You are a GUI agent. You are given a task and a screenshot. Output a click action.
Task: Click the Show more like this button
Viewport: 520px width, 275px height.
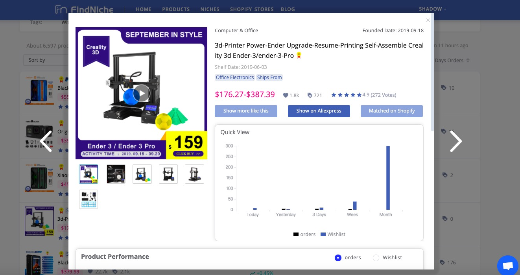coord(246,111)
